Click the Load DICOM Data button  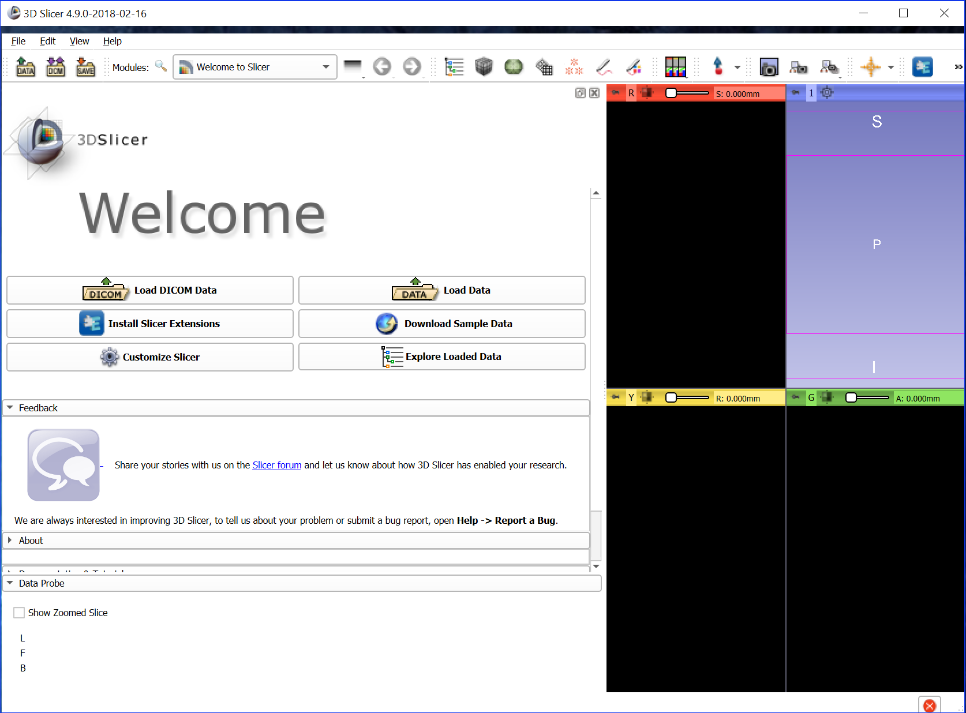tap(150, 290)
